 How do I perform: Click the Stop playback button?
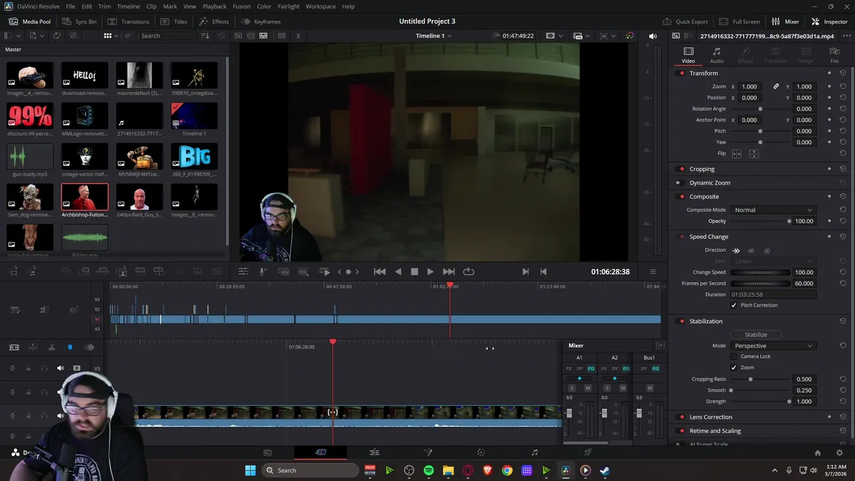414,271
